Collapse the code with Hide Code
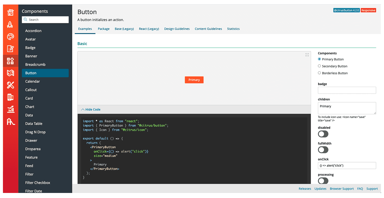The height and width of the screenshot is (198, 384). [91, 109]
